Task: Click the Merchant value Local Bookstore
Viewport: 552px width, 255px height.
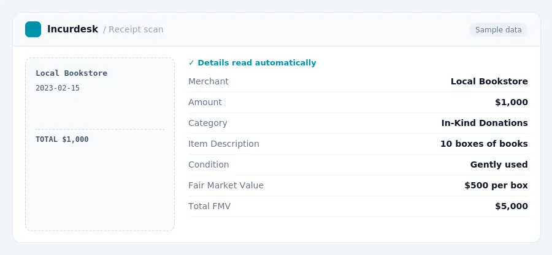Action: (x=489, y=81)
